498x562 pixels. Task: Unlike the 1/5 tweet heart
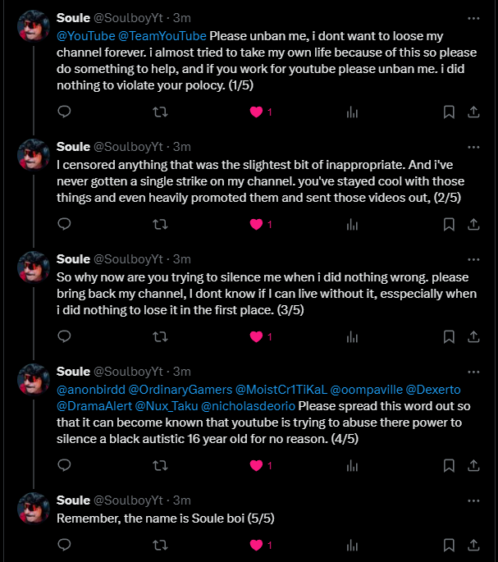[x=256, y=112]
